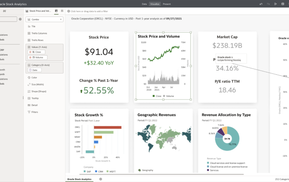
Task: Open the properties columns icon beside grammar
Action: pos(62,11)
